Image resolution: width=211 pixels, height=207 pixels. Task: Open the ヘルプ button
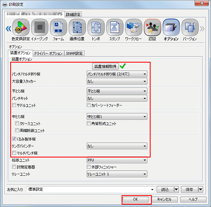tap(193, 199)
